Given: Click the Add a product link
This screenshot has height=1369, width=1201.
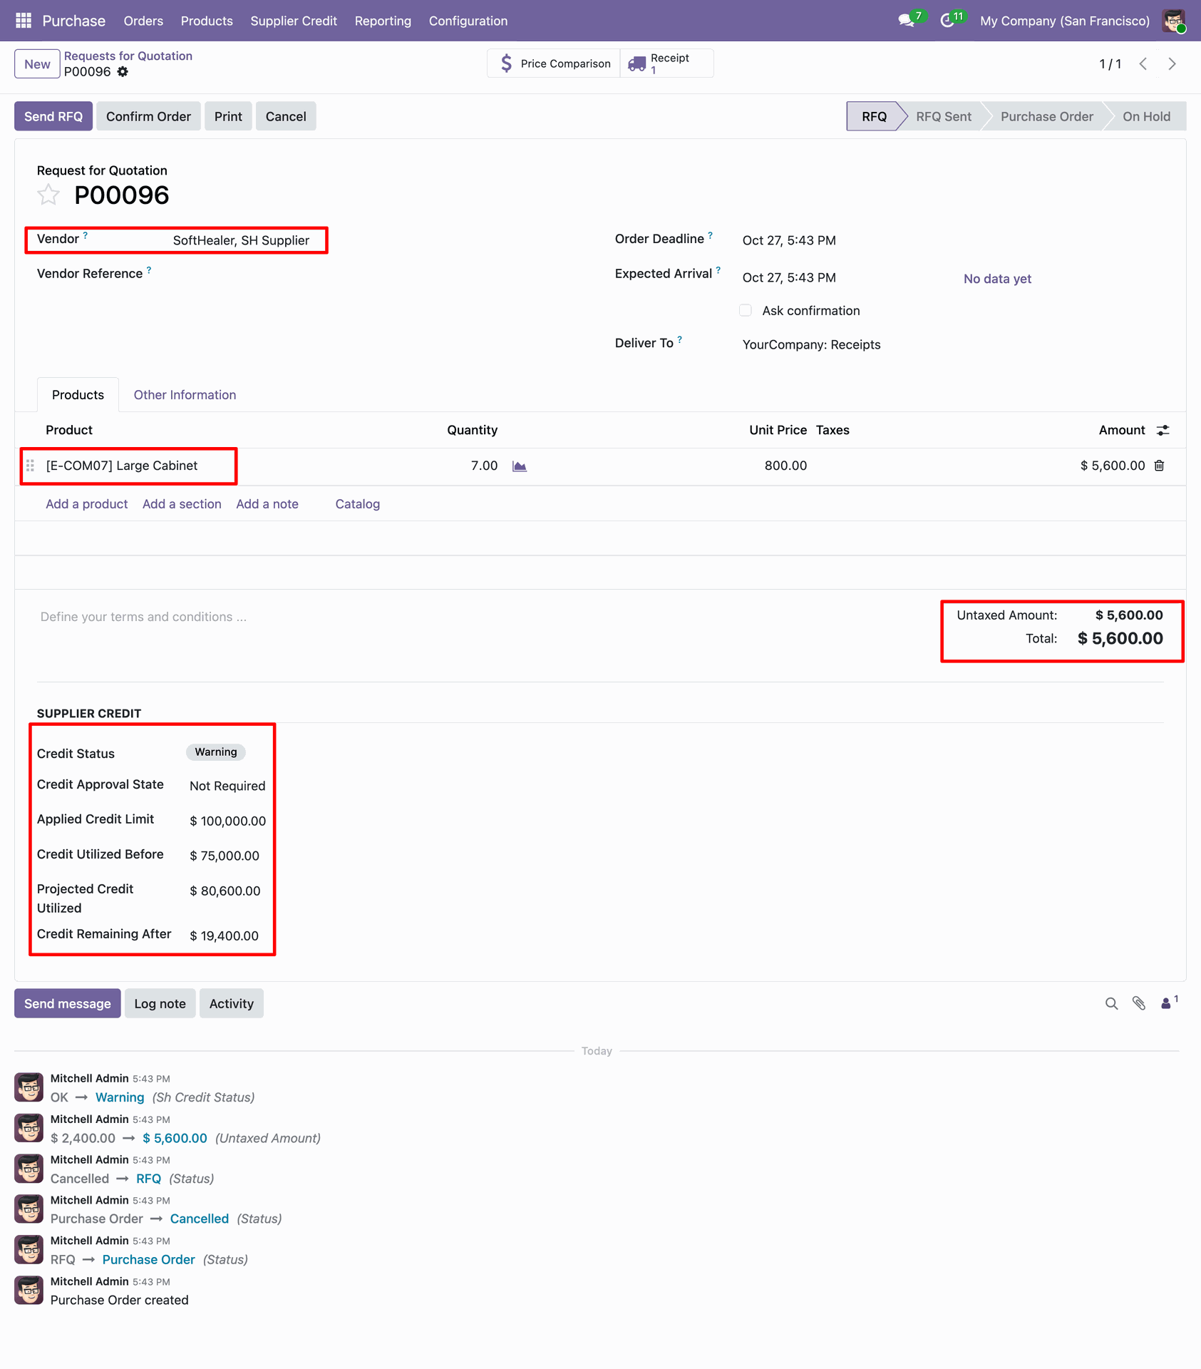Looking at the screenshot, I should pos(87,504).
